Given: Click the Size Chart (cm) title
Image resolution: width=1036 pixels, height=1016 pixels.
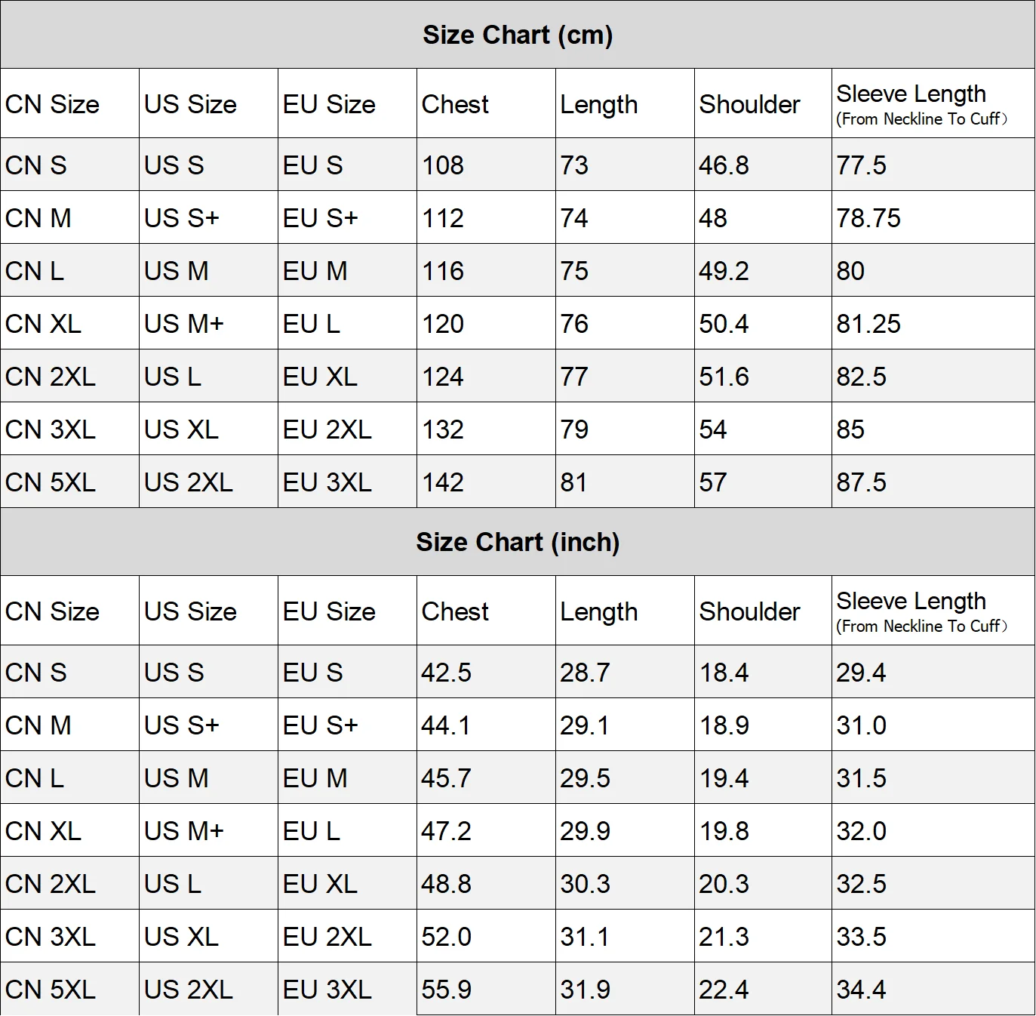Looking at the screenshot, I should tap(518, 35).
